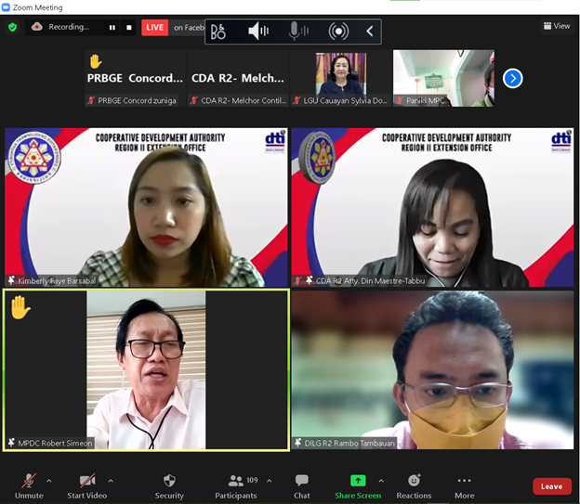Click the green Share Screen button
This screenshot has height=504, width=580.
point(358,486)
